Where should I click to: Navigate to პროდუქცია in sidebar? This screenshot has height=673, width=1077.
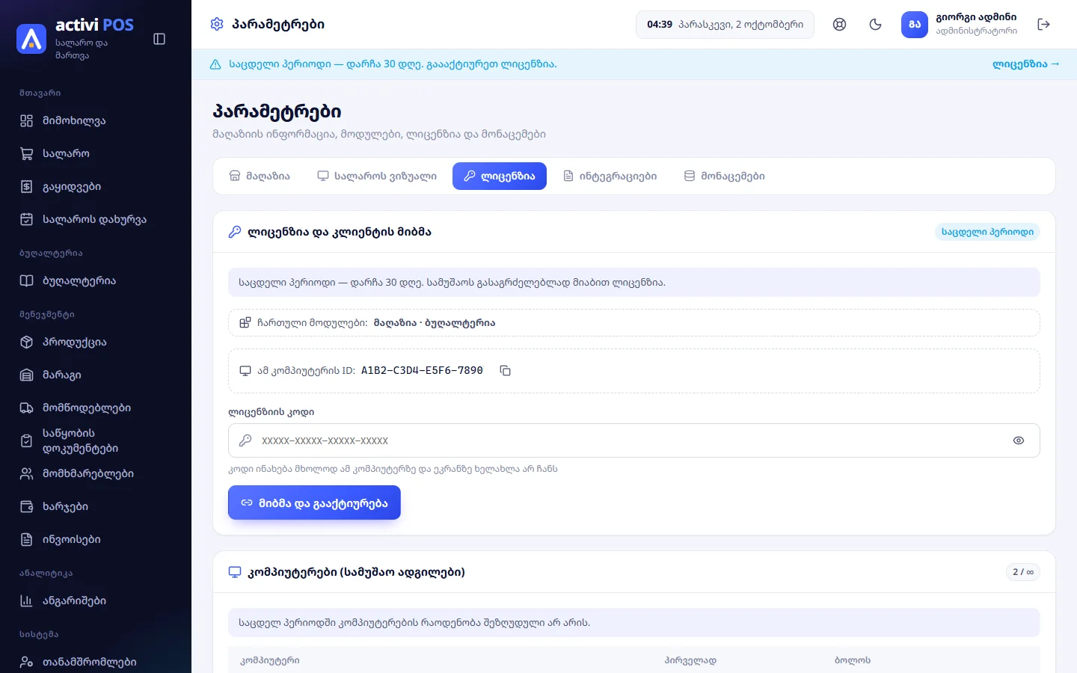(x=96, y=342)
